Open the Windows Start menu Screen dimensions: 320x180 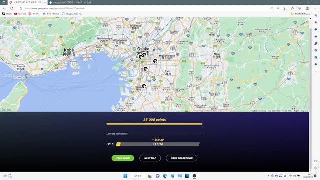[125, 176]
